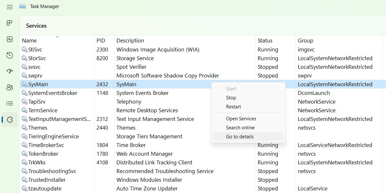Click the Task Manager titlebar logo icon

pos(22,6)
